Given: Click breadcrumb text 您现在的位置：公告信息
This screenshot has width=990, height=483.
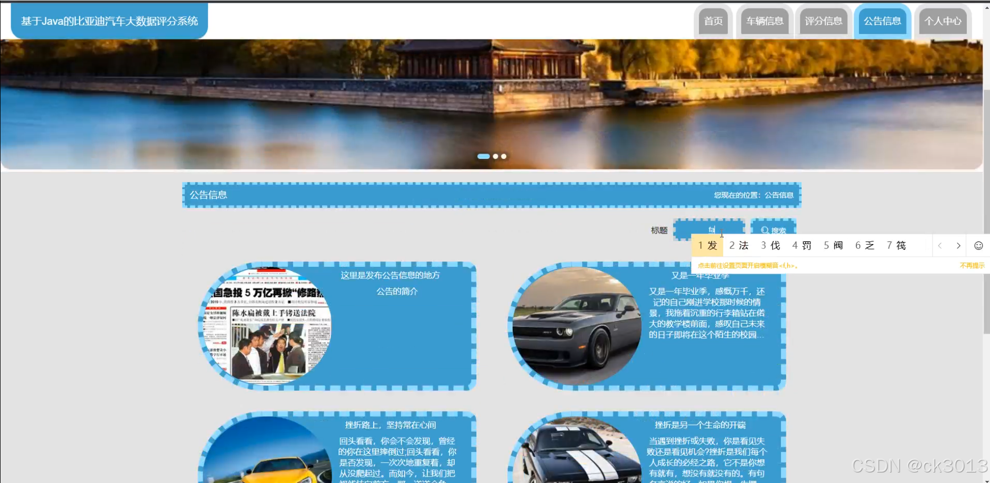Looking at the screenshot, I should [754, 195].
